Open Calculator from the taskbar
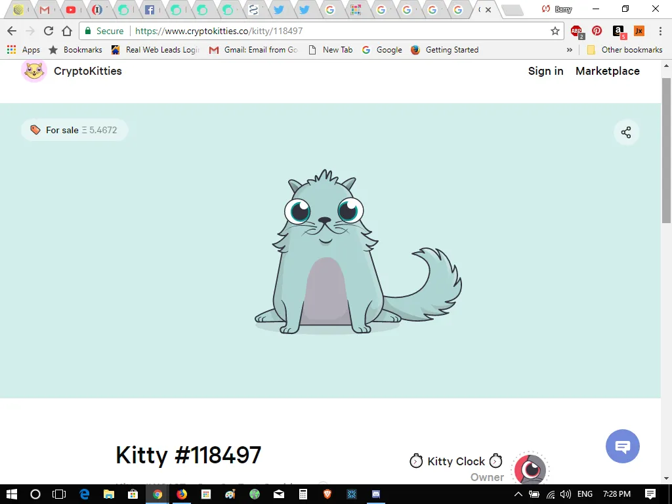Image resolution: width=672 pixels, height=504 pixels. click(x=303, y=494)
